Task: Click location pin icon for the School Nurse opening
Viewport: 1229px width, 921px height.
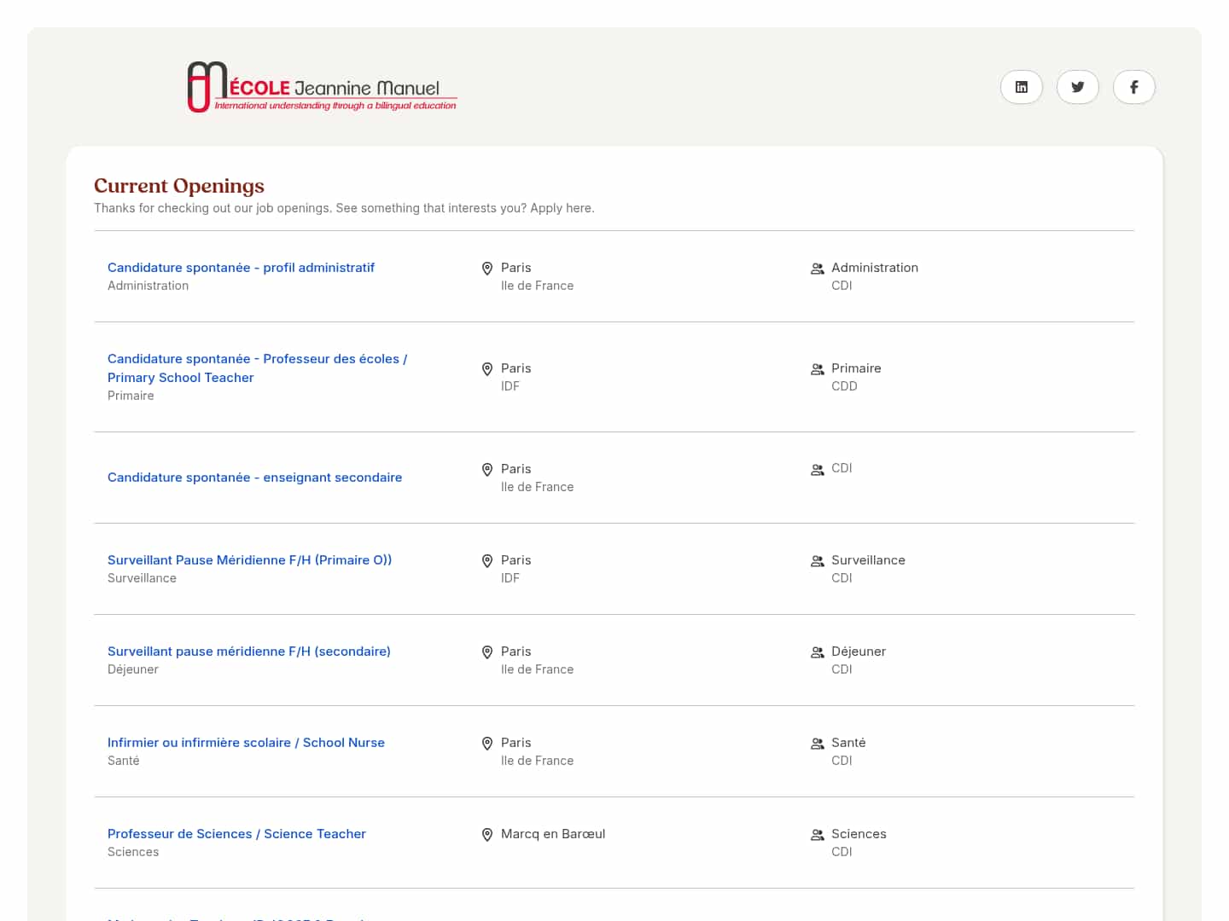Action: (x=487, y=744)
